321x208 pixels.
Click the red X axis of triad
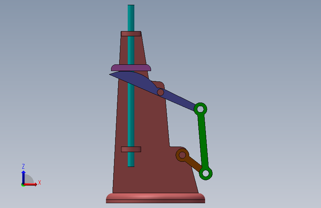click(30, 184)
